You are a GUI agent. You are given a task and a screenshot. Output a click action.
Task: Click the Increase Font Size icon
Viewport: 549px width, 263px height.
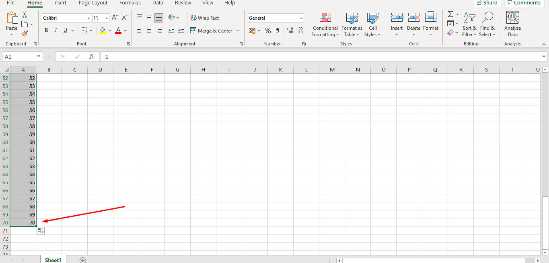(115, 18)
